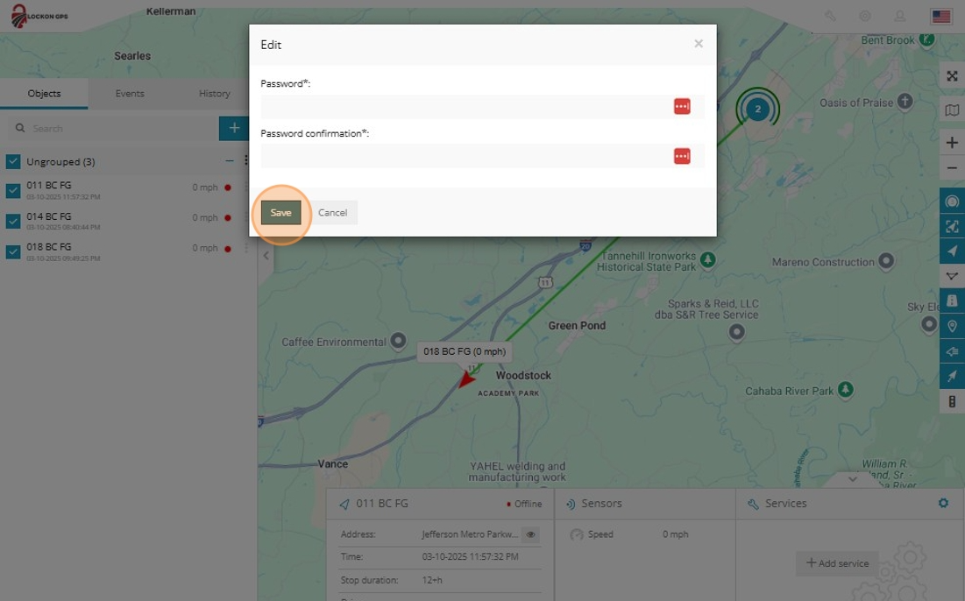Toggle the street view road button
Screen dimensions: 965x601
click(952, 300)
